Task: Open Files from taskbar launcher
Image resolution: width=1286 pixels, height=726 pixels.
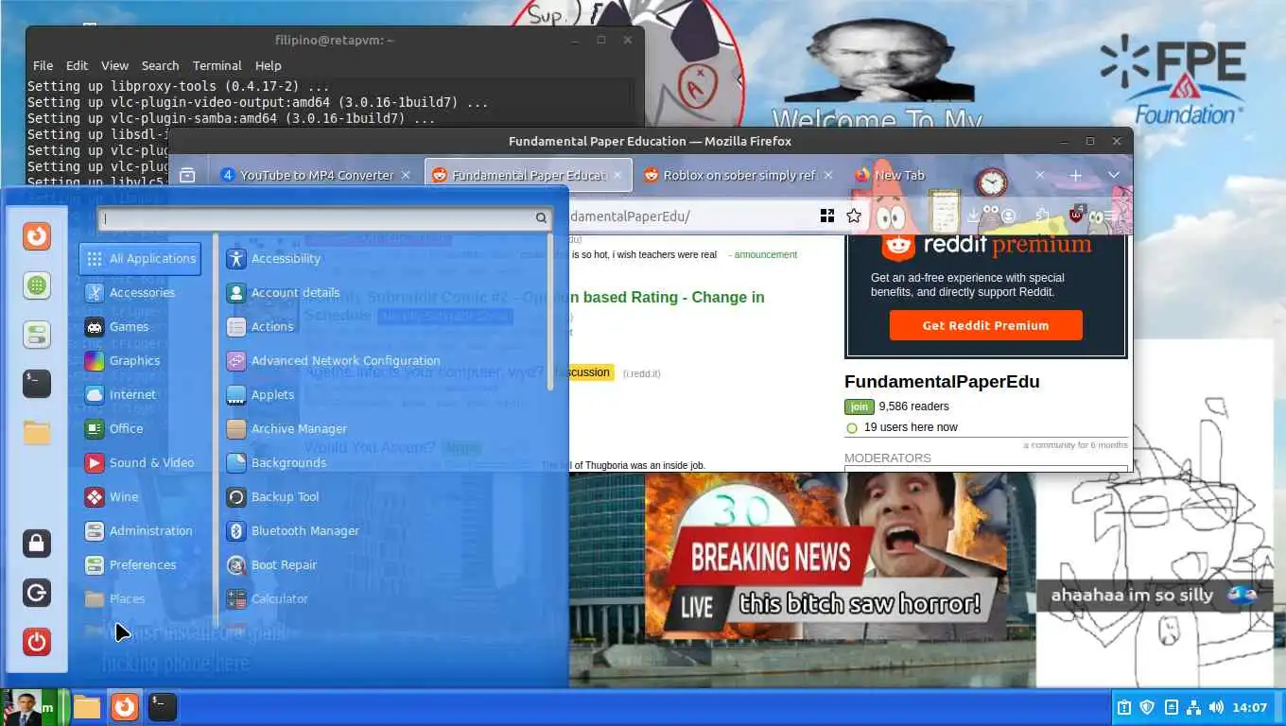Action: click(87, 707)
